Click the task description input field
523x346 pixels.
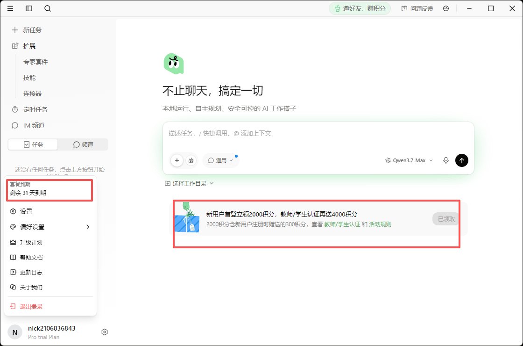pos(318,134)
